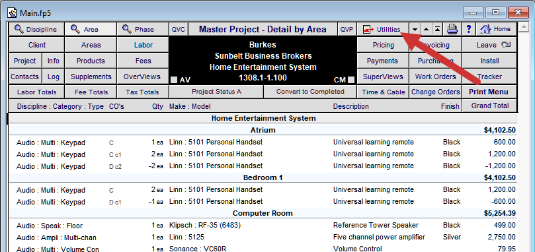
Task: Open the Products section
Action: point(91,61)
